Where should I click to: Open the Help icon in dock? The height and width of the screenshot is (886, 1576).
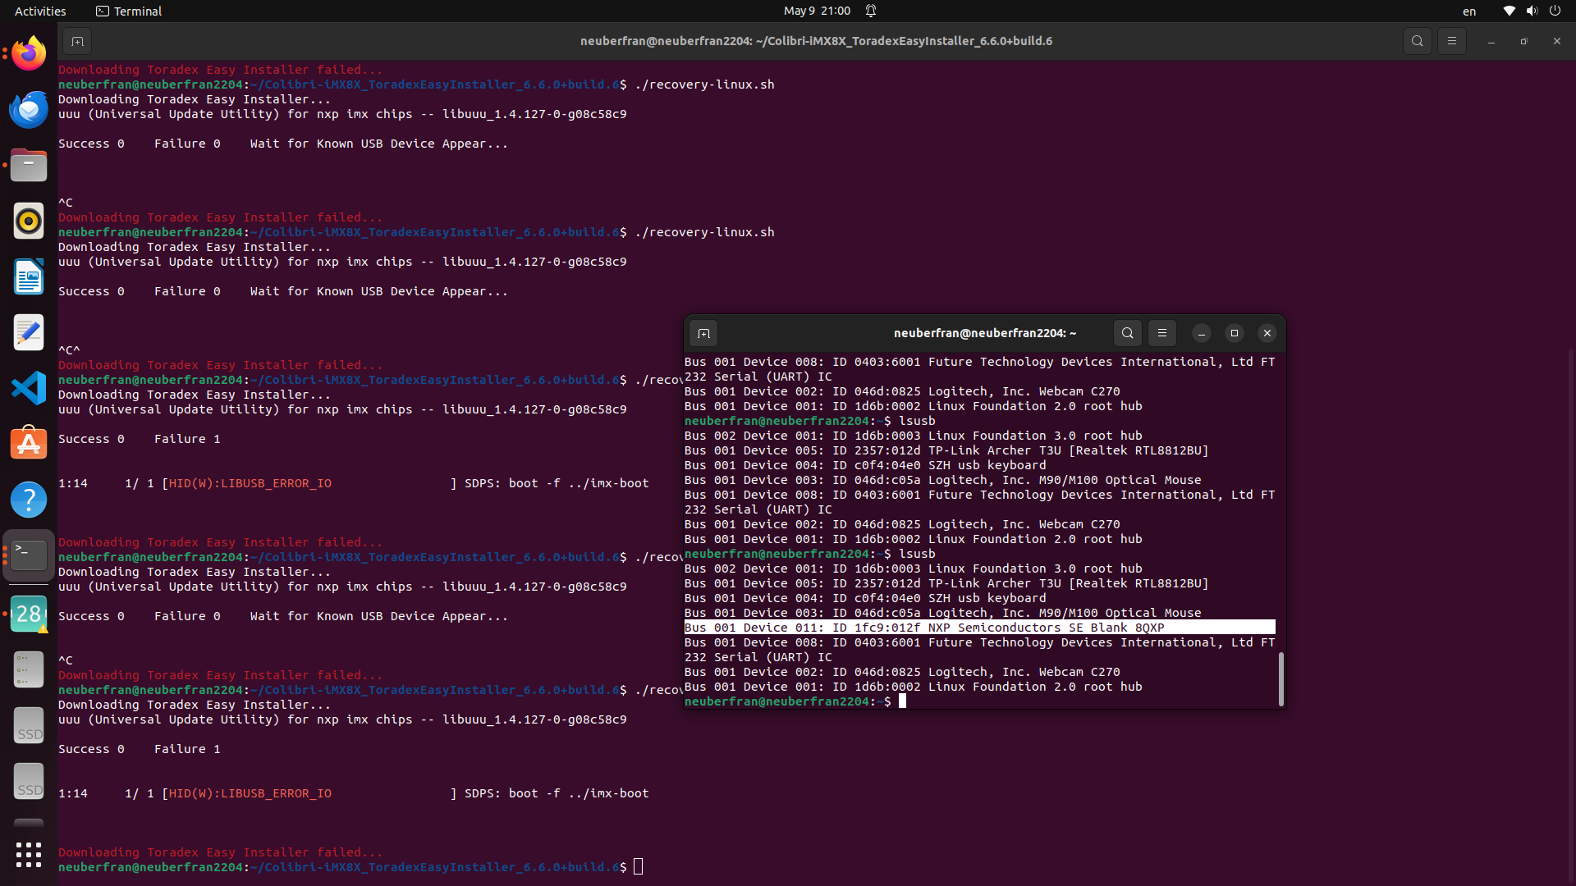[x=29, y=500]
